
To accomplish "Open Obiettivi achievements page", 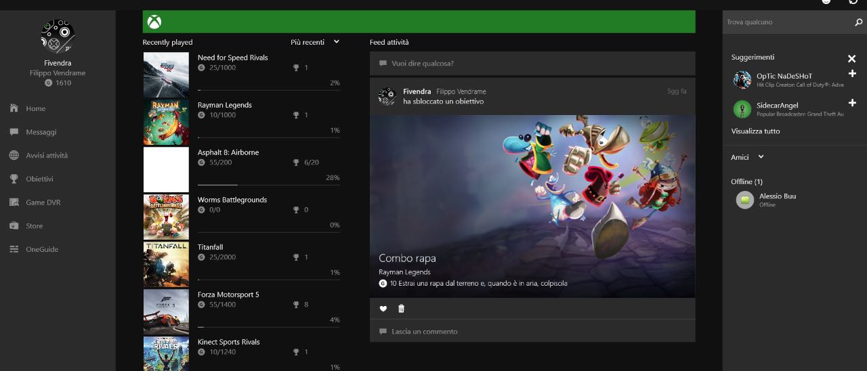I will (31, 179).
